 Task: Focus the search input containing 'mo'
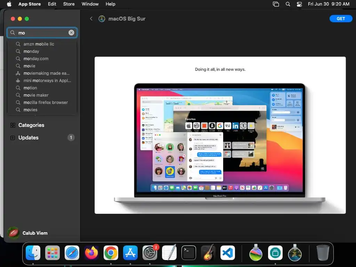(42, 33)
